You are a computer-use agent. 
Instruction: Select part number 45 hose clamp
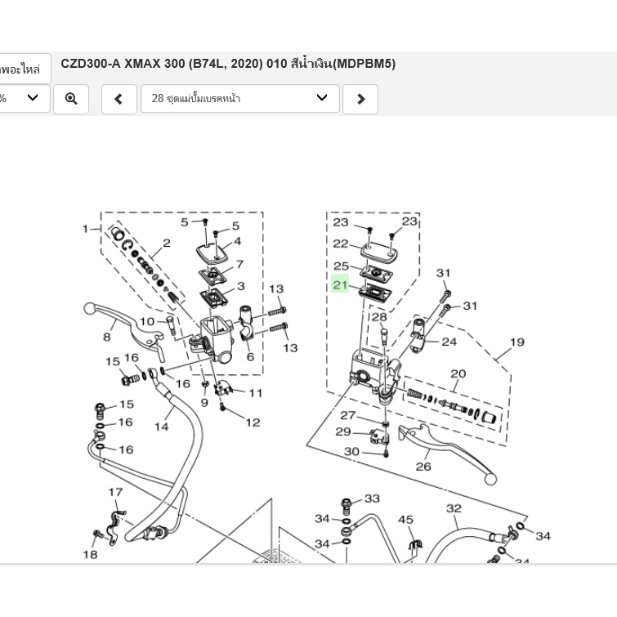click(x=405, y=520)
